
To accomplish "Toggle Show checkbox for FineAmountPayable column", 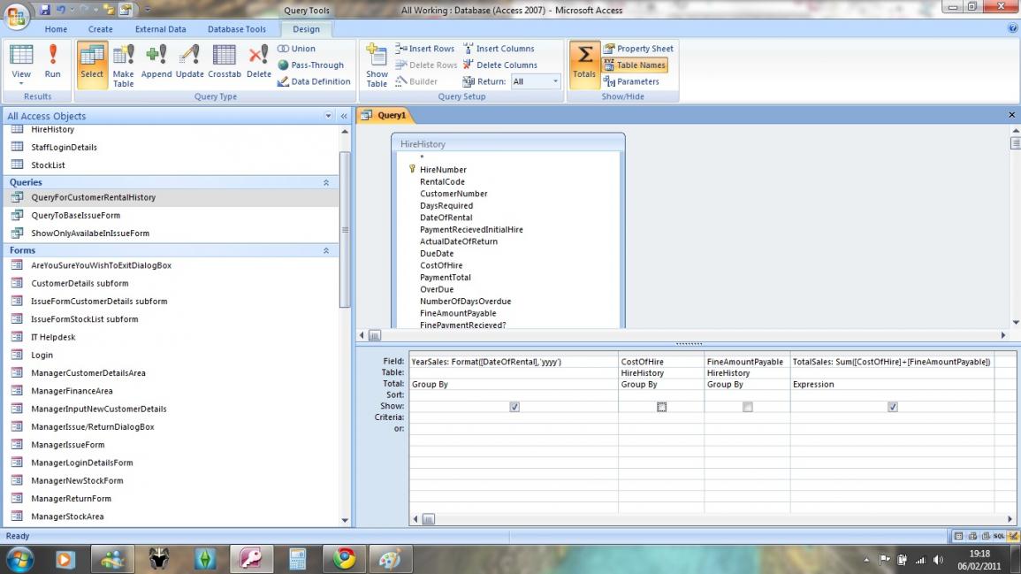I will [x=748, y=407].
